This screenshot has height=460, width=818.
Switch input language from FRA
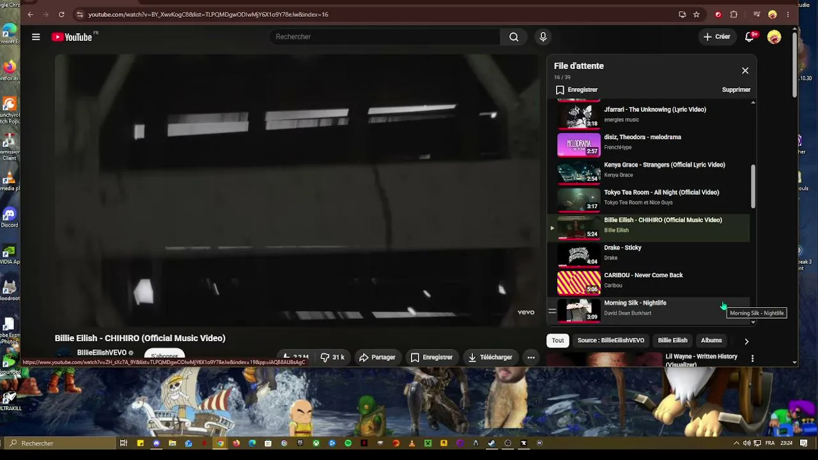pyautogui.click(x=769, y=443)
